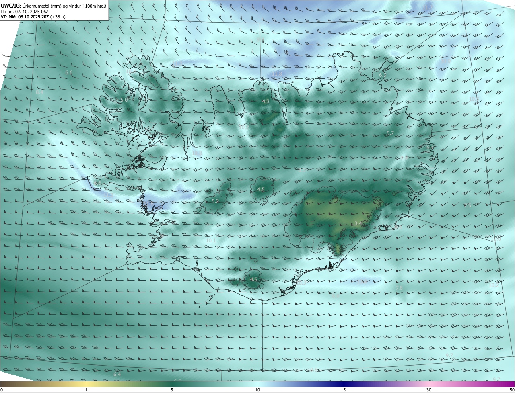Viewport: 515px width, 393px height.
Task: Click the bold "UWC/IG:" heading label
Action: point(11,5)
